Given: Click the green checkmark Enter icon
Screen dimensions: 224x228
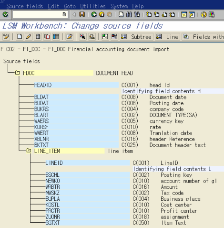Looking at the screenshot, I should pos(6,15).
